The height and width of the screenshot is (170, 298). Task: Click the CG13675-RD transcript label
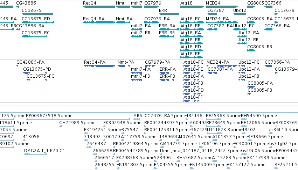[x=36, y=19]
